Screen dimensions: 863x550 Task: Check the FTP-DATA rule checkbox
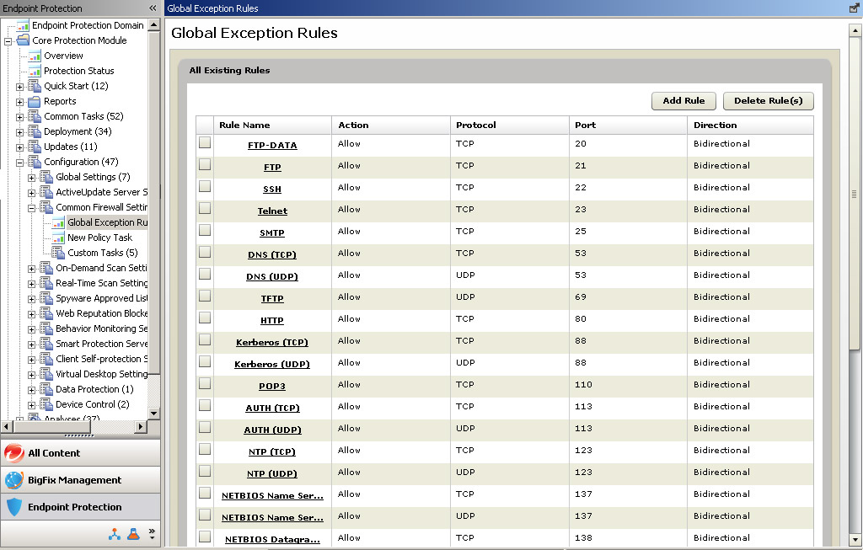point(205,143)
